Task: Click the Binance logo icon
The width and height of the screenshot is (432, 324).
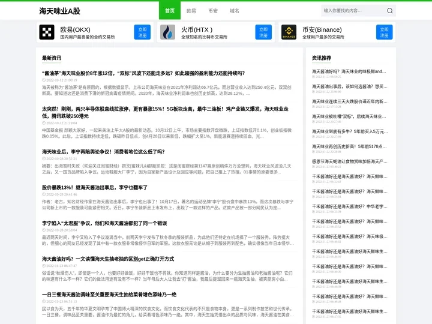Action: [289, 32]
